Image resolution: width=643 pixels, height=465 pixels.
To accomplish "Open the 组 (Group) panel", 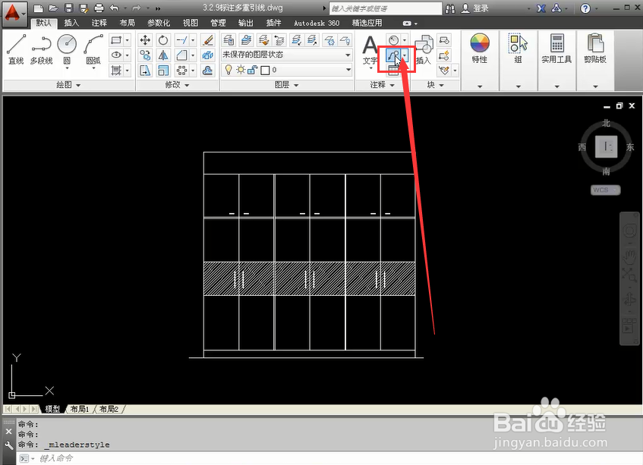I will point(518,49).
